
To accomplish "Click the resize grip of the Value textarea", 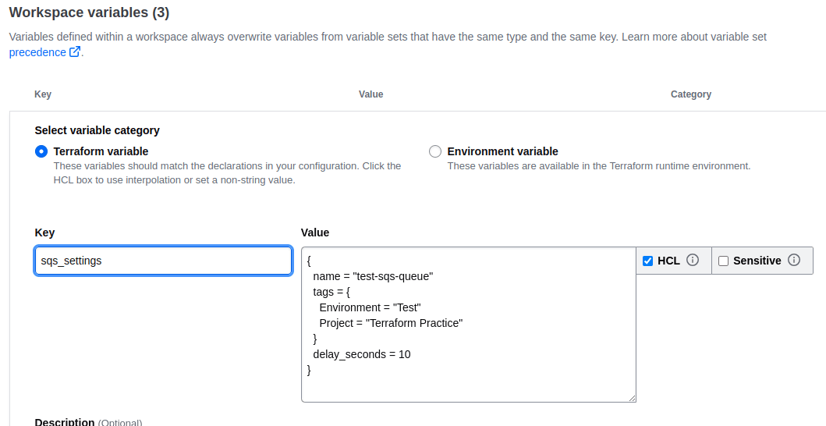I will click(631, 398).
